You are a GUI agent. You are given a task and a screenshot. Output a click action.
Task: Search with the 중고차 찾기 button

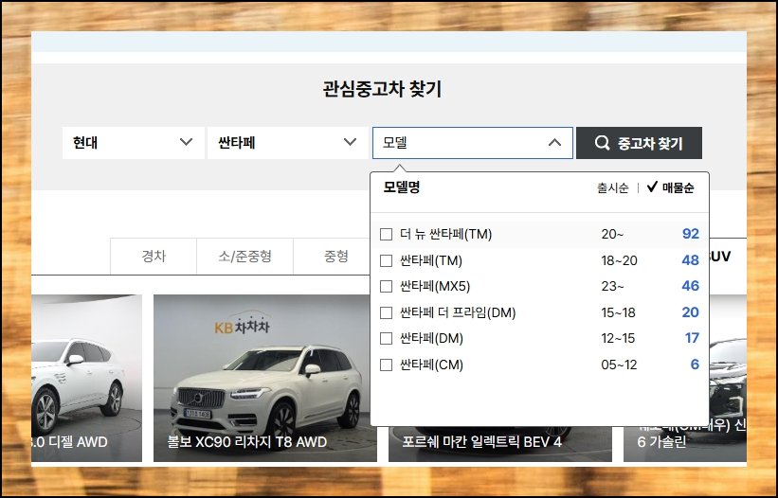coord(639,143)
